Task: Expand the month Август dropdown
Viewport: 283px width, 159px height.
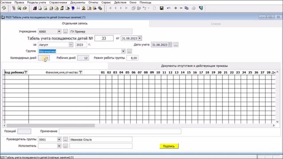Action: pyautogui.click(x=71, y=45)
